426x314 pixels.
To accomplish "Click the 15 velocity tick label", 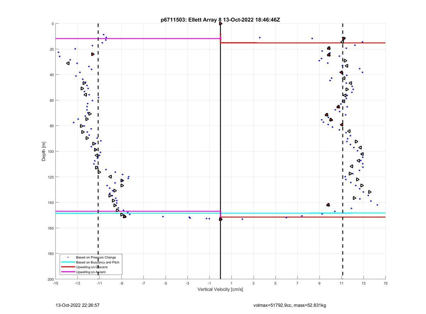I will (x=386, y=283).
